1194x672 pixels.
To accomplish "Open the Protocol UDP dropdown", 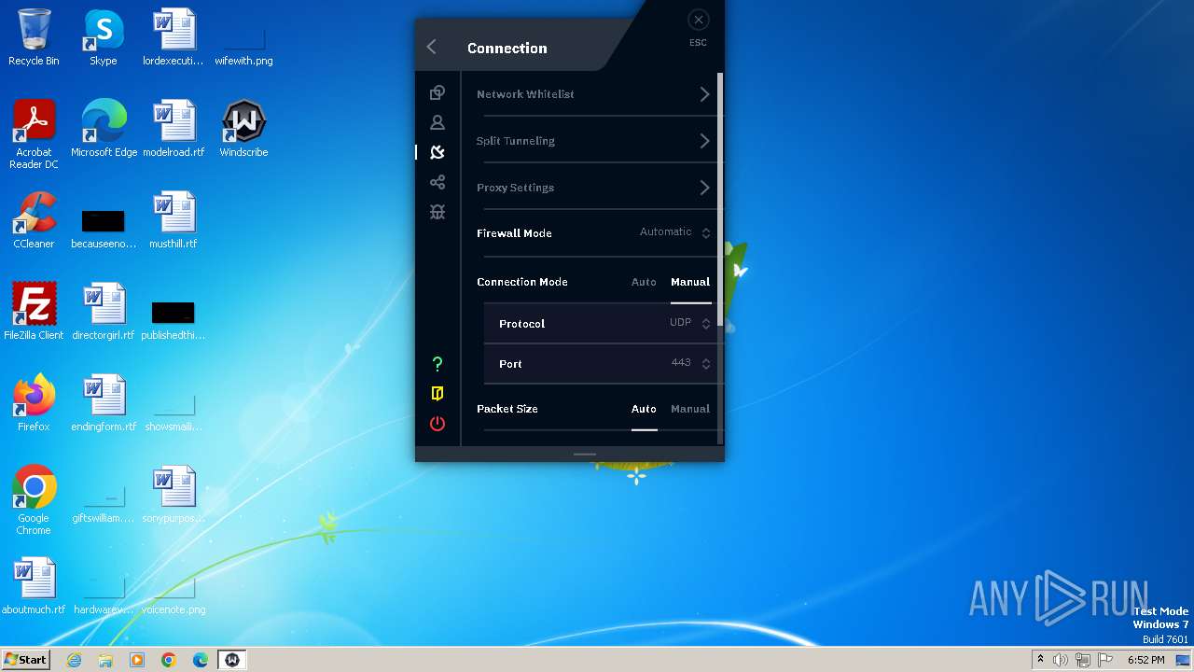I will [x=690, y=323].
